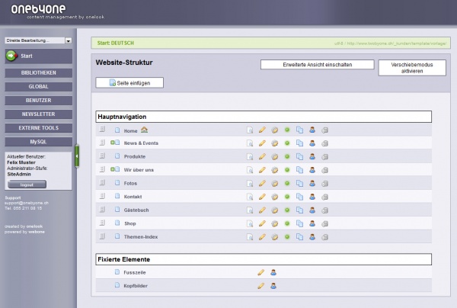The height and width of the screenshot is (308, 457).
Task: Click Erweiterte Ansicht einschalten button
Action: [x=316, y=65]
